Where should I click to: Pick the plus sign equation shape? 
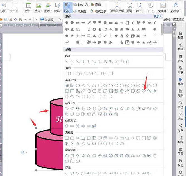(x=67, y=126)
